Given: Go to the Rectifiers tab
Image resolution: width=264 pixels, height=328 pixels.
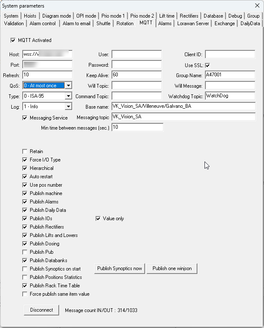Looking at the screenshot, I should tap(189, 16).
